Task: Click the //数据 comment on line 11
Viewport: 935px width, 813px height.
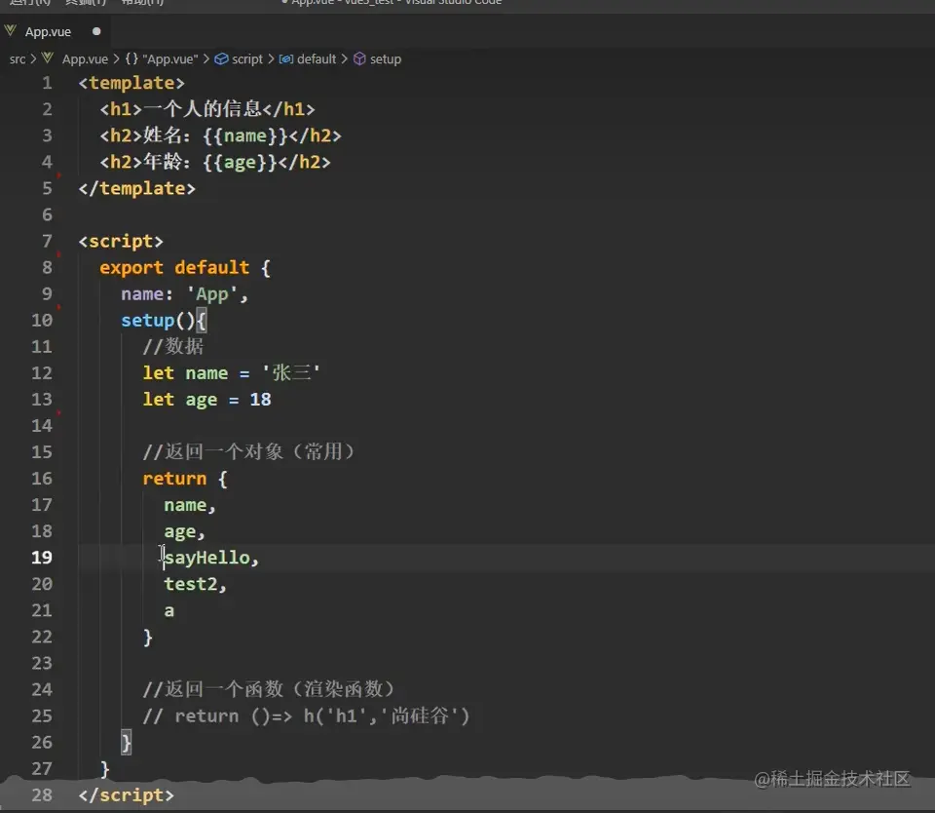Action: [x=173, y=347]
